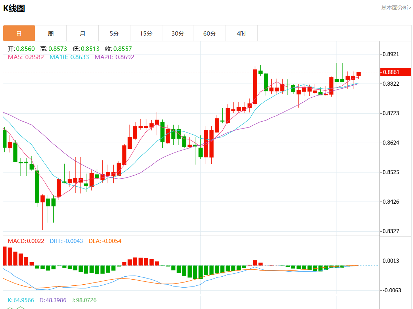Click the 高:0.8573 high price value
The image size is (413, 309).
click(54, 49)
